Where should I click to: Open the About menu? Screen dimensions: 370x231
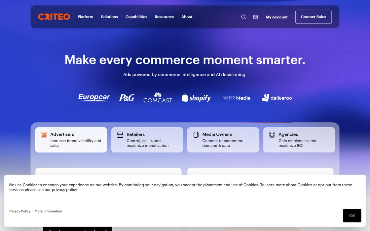coord(187,17)
